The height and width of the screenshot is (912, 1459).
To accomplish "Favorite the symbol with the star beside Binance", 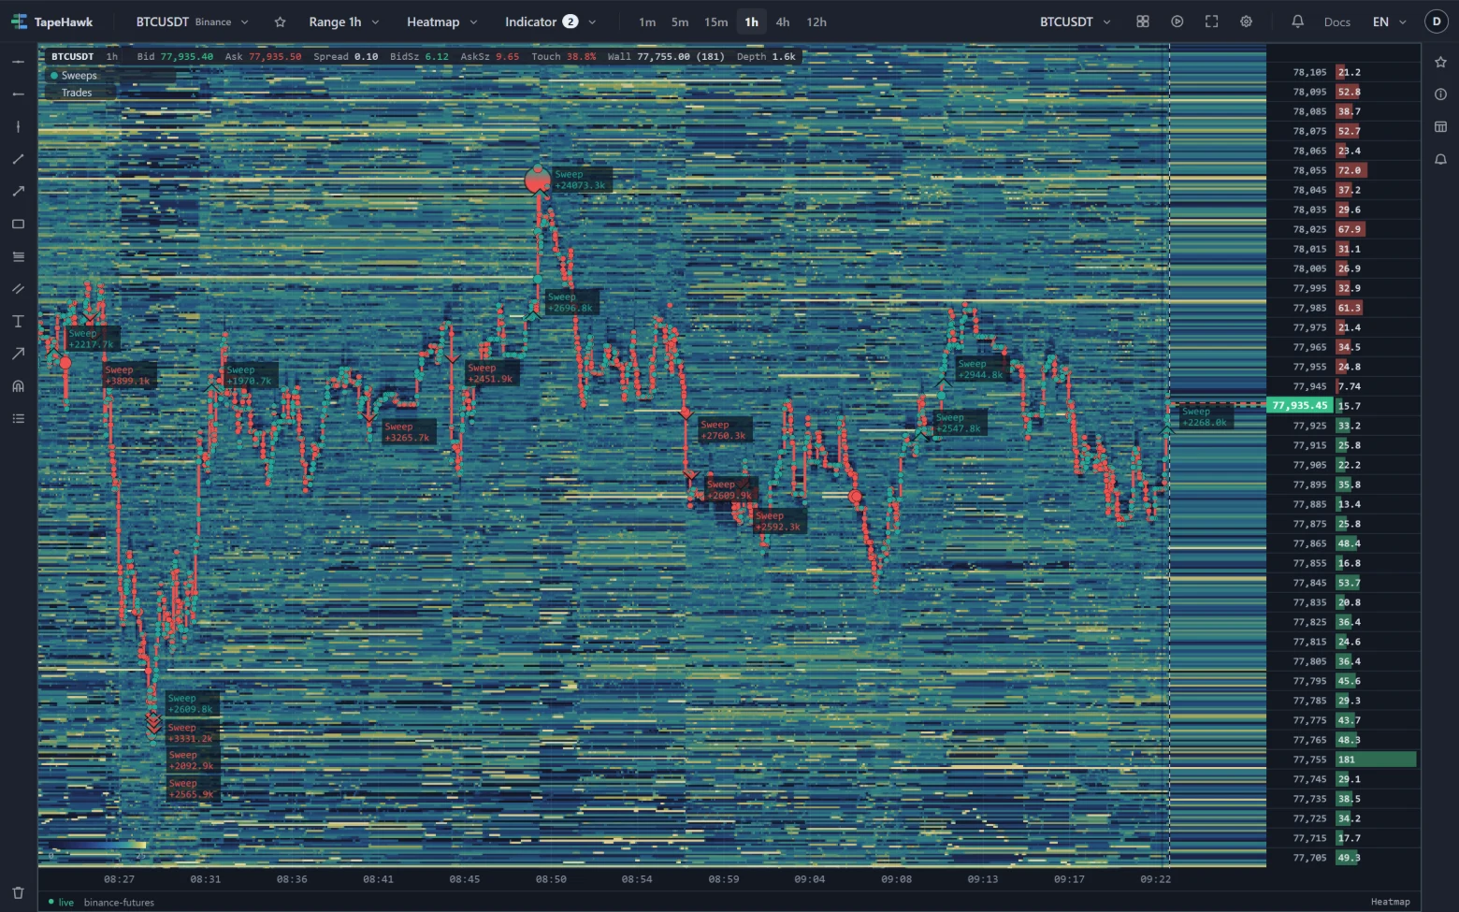I will pos(280,22).
